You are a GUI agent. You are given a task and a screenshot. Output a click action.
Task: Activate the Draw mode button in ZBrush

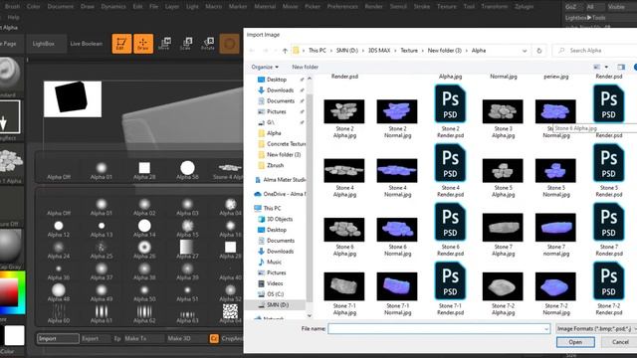(x=143, y=44)
